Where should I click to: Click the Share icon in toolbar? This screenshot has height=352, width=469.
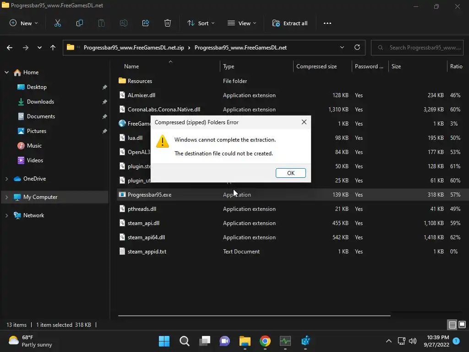pyautogui.click(x=146, y=23)
